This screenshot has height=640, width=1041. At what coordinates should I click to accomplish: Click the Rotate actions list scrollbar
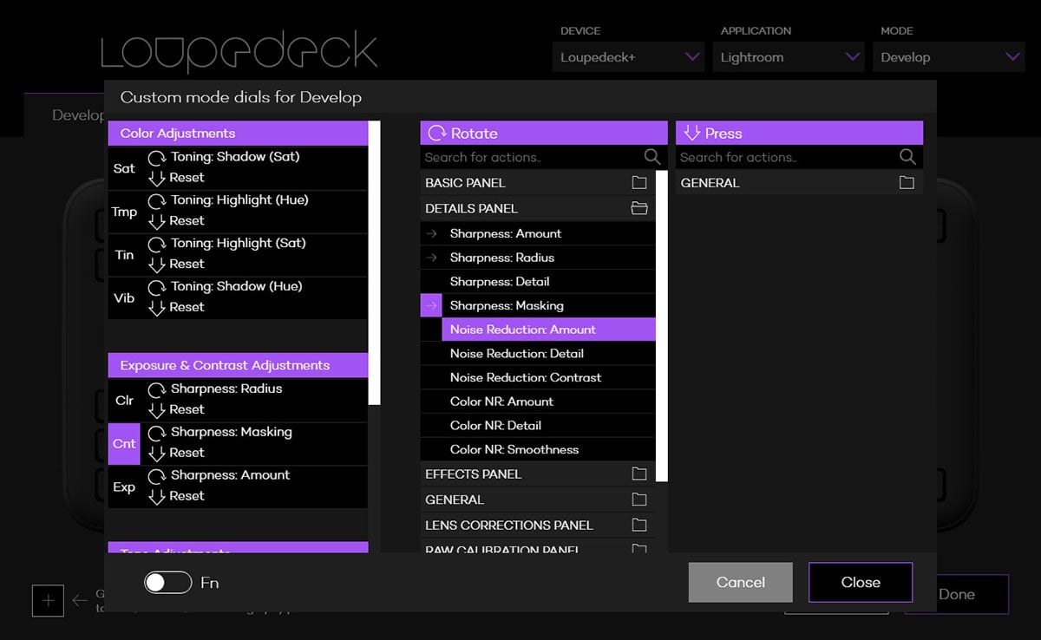coord(662,326)
